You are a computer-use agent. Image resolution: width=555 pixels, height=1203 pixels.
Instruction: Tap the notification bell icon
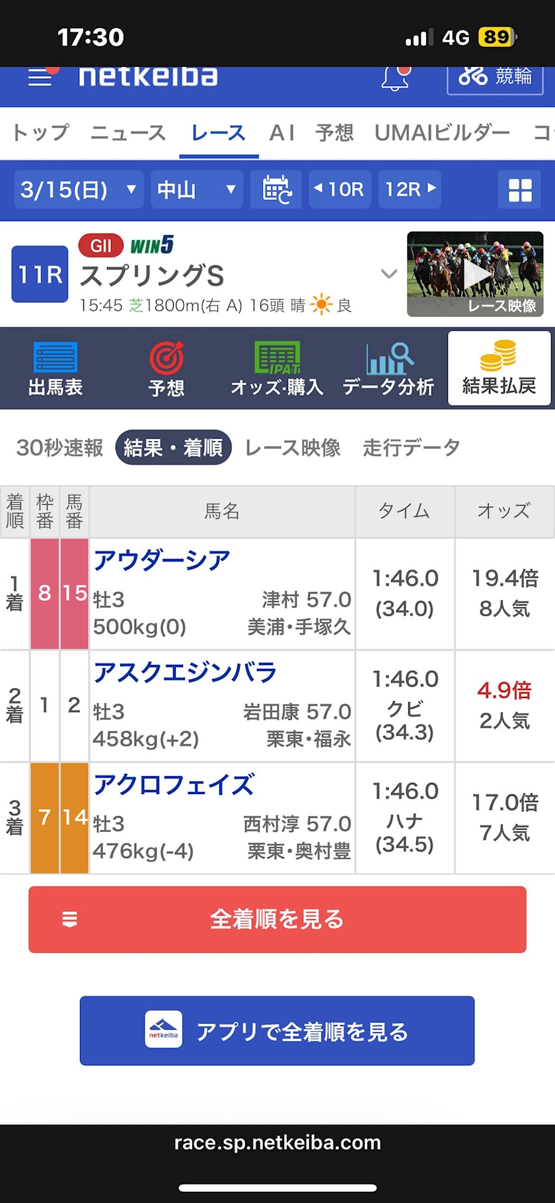tap(395, 78)
